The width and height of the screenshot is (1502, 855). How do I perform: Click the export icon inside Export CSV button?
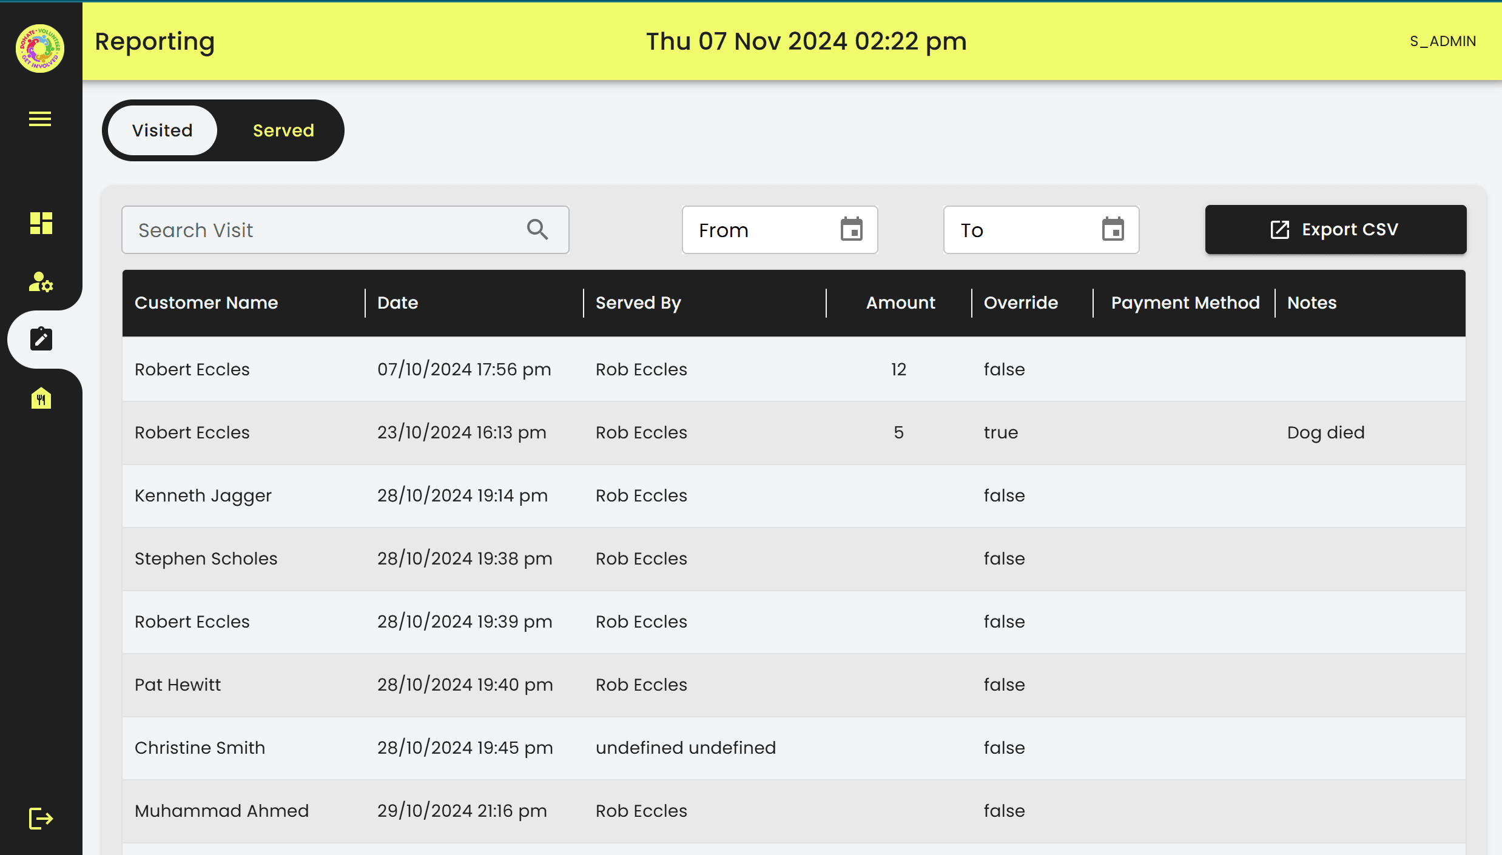coord(1279,229)
